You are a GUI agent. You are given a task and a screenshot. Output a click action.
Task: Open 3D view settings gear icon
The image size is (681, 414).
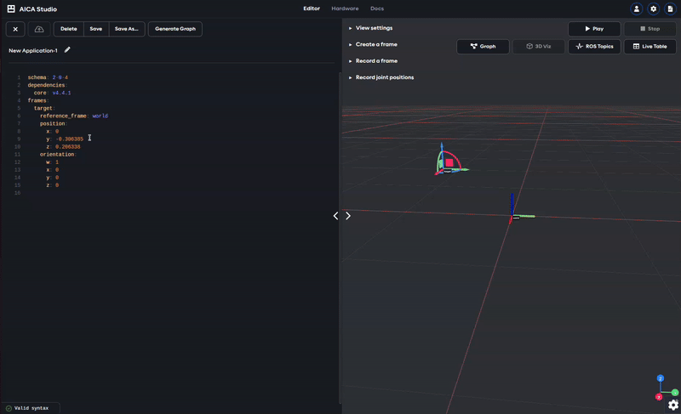(673, 405)
